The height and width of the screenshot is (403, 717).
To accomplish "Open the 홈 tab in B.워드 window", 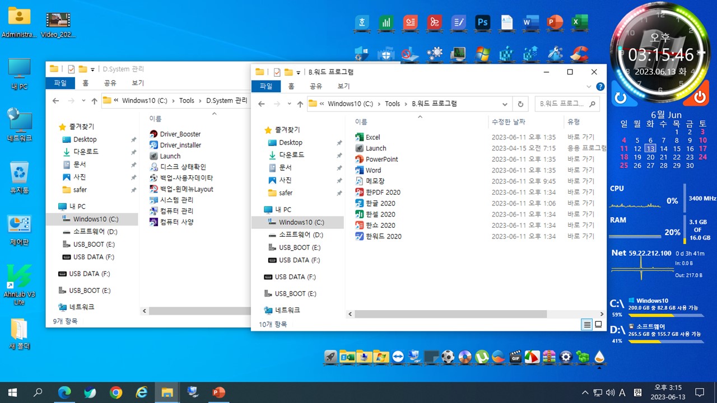I will point(291,86).
